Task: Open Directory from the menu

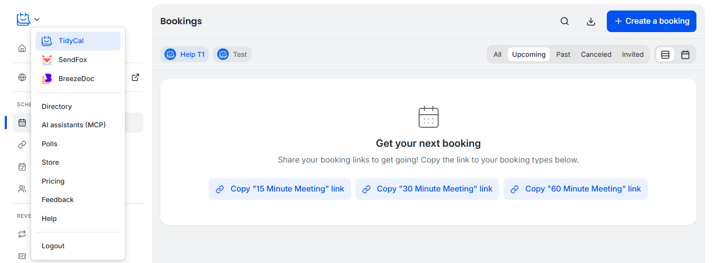Action: tap(78, 106)
